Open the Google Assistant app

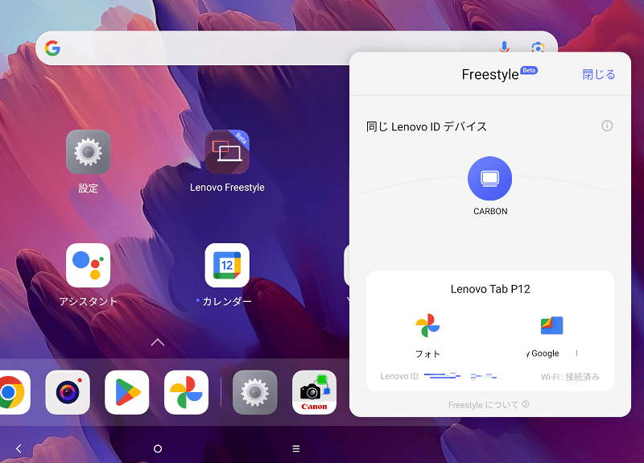click(88, 266)
